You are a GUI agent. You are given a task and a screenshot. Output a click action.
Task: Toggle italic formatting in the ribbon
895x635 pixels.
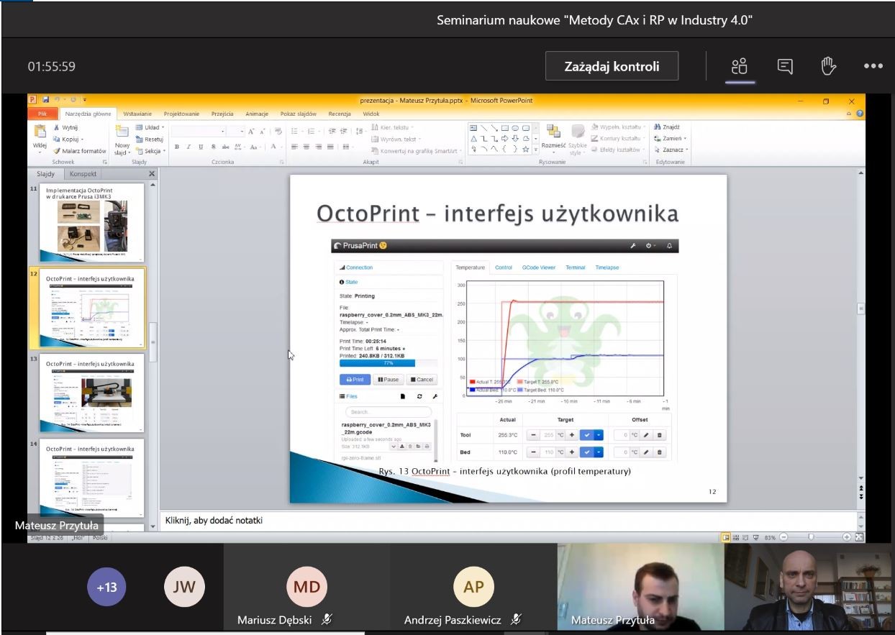tap(188, 147)
